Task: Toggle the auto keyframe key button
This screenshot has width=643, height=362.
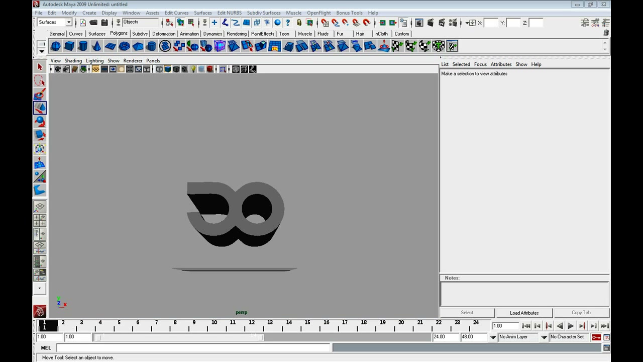Action: pyautogui.click(x=596, y=337)
